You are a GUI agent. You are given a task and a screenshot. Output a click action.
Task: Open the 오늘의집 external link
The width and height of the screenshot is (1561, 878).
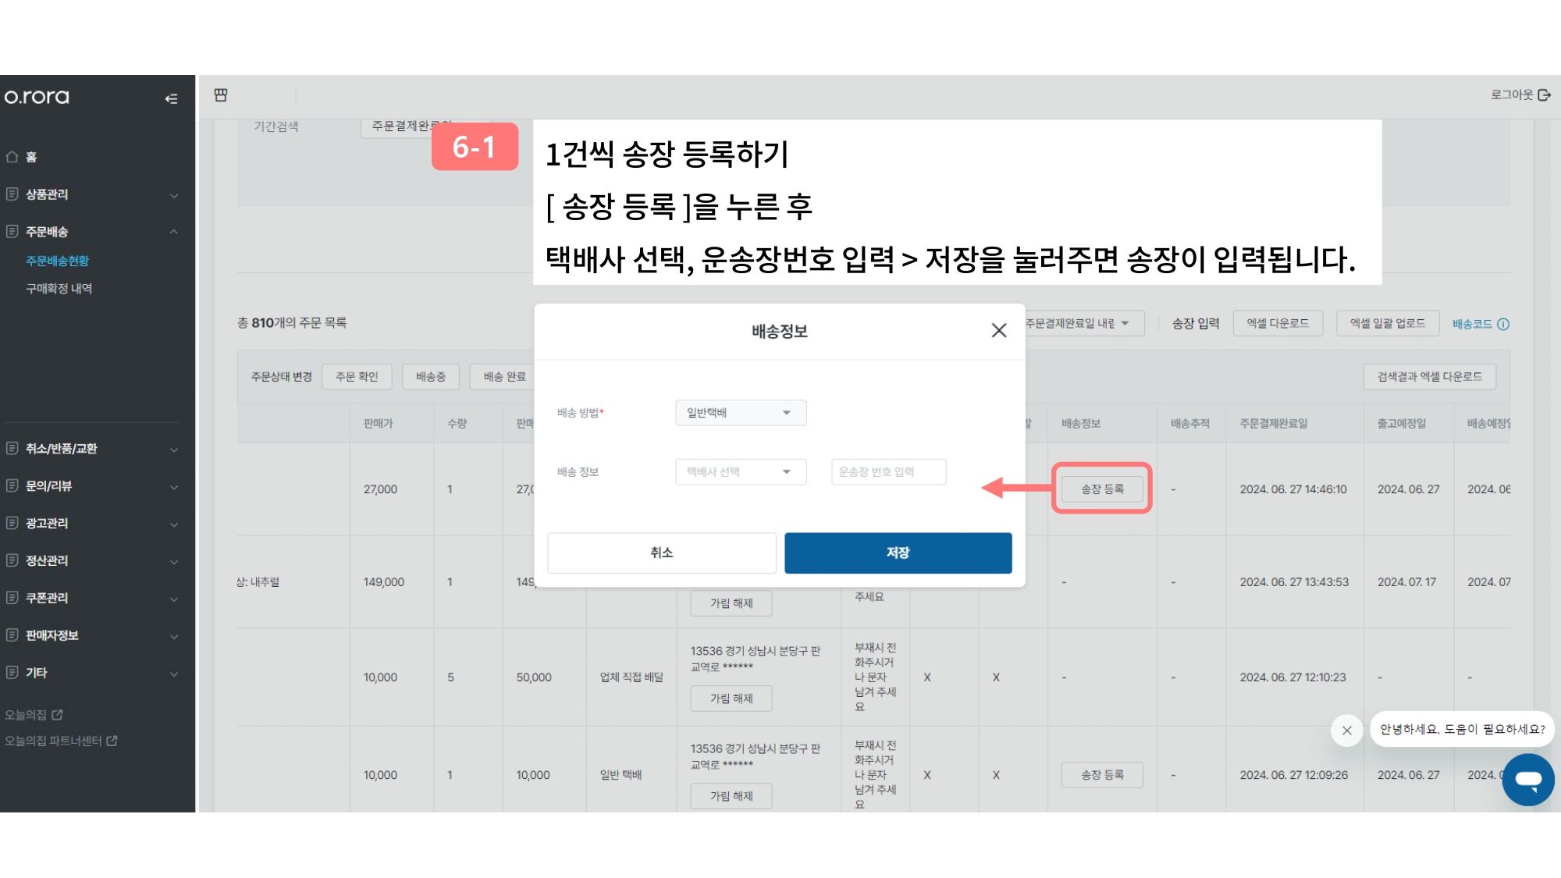34,715
